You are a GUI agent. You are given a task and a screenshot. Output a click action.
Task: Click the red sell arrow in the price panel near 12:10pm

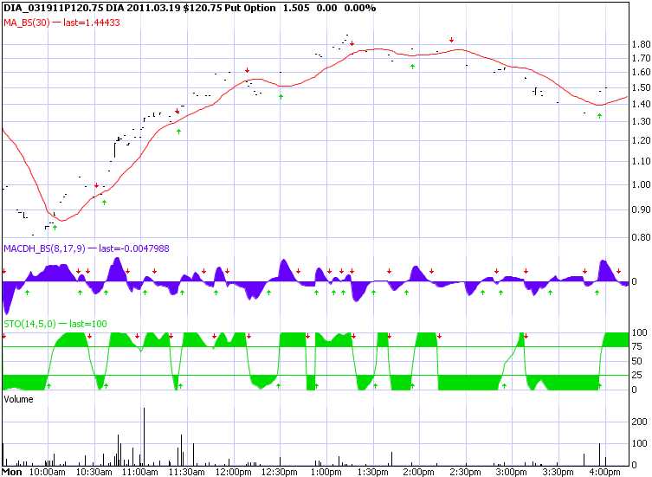[247, 69]
